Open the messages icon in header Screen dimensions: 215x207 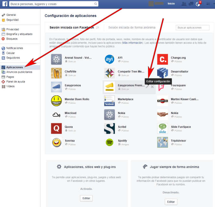coord(191,4)
